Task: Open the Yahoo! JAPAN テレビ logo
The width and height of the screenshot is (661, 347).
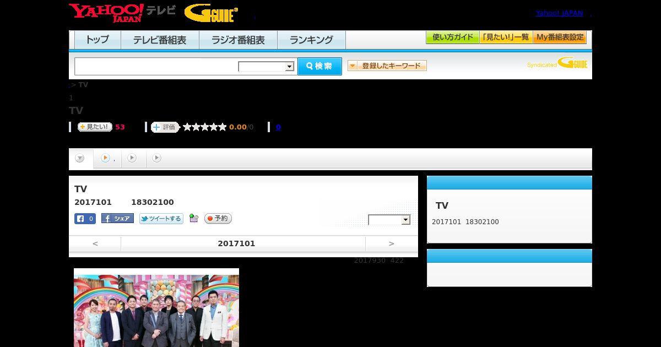Action: tap(122, 13)
